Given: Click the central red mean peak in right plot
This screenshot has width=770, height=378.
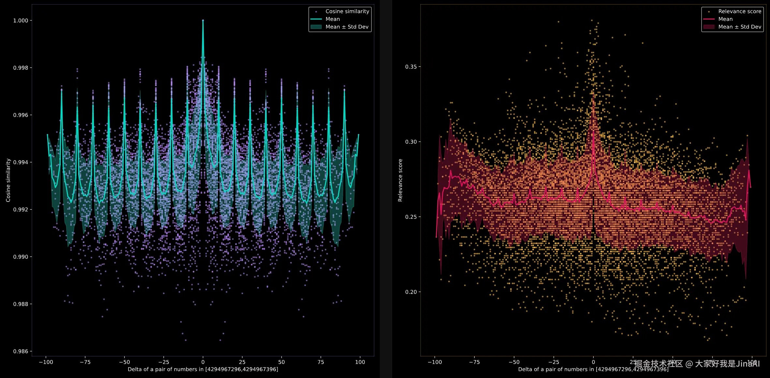Looking at the screenshot, I should tap(593, 132).
